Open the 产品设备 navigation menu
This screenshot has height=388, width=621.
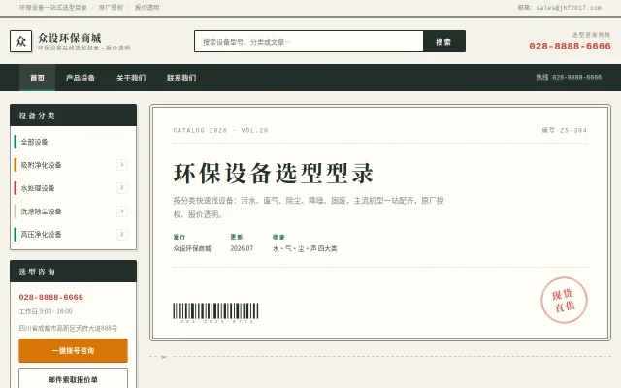(81, 78)
